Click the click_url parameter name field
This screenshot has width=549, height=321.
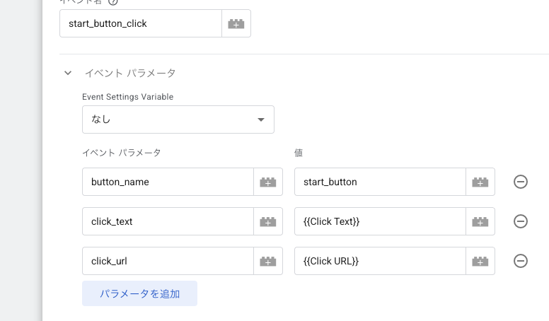click(x=168, y=261)
